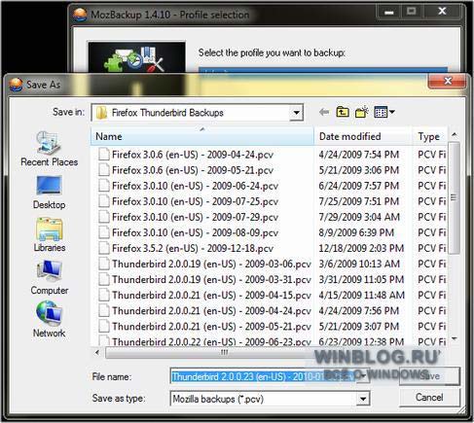474x423 pixels.
Task: Click the vertical scrollbar thumb in the file list
Action: pyautogui.click(x=454, y=197)
